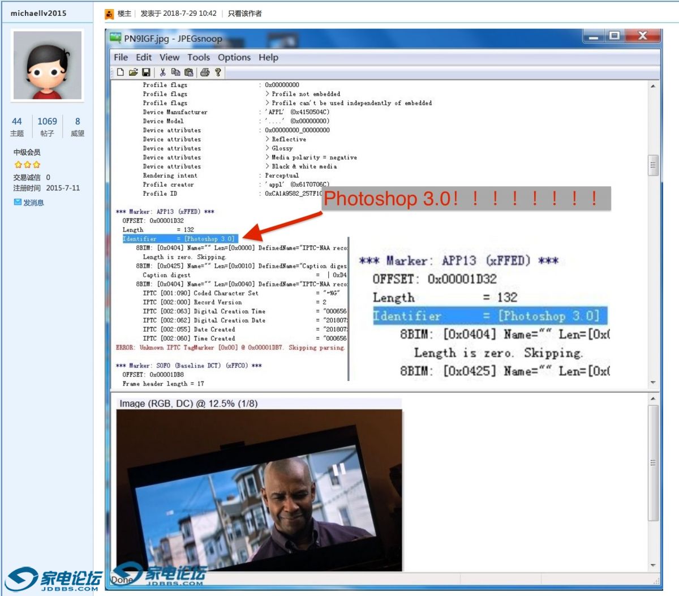Click the New document toolbar icon
679x596 pixels.
[120, 72]
